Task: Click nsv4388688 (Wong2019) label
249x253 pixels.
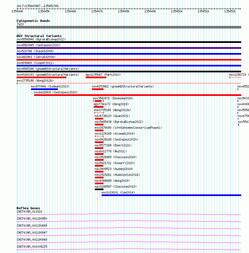Action: pyautogui.click(x=112, y=181)
